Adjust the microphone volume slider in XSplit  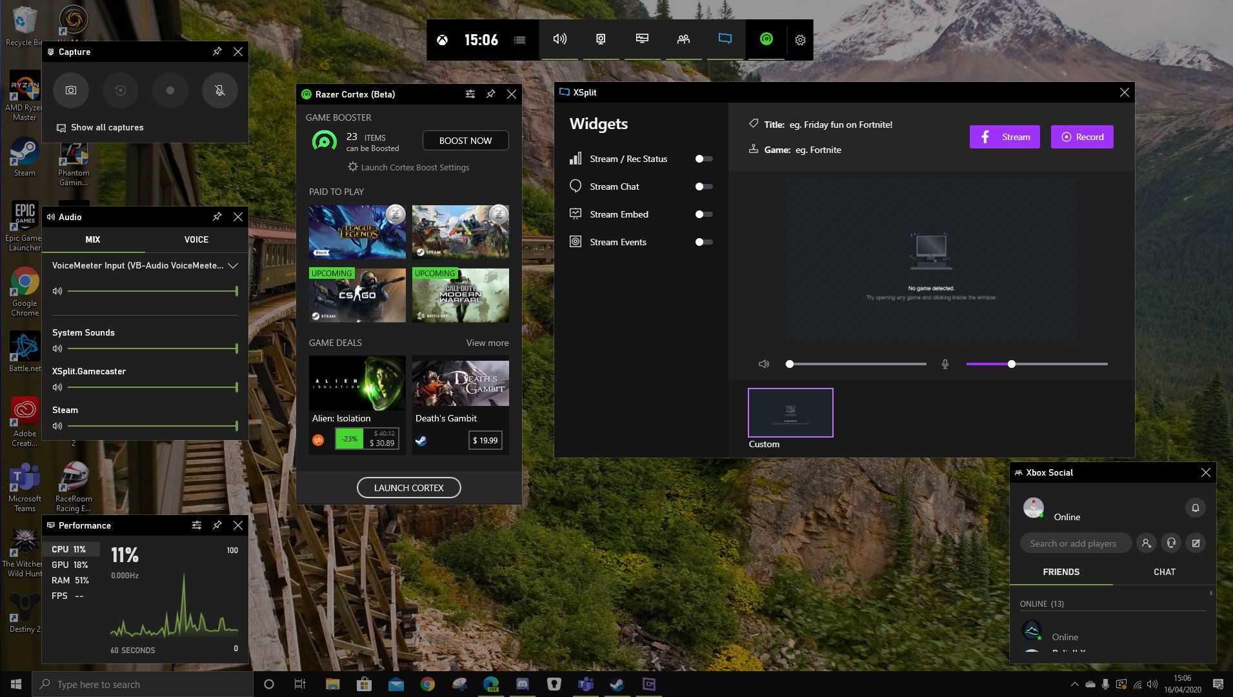pyautogui.click(x=1011, y=363)
